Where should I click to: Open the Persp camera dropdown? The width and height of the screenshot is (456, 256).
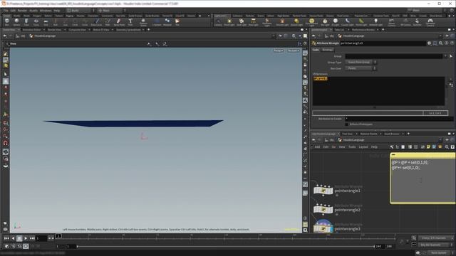tap(279, 50)
